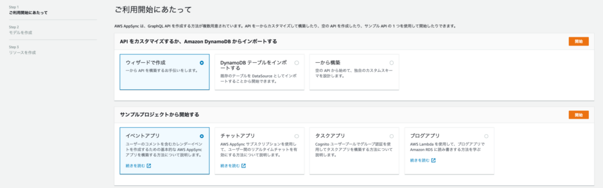Go to Step 3 リソースを作成
The image size is (603, 188).
point(23,50)
